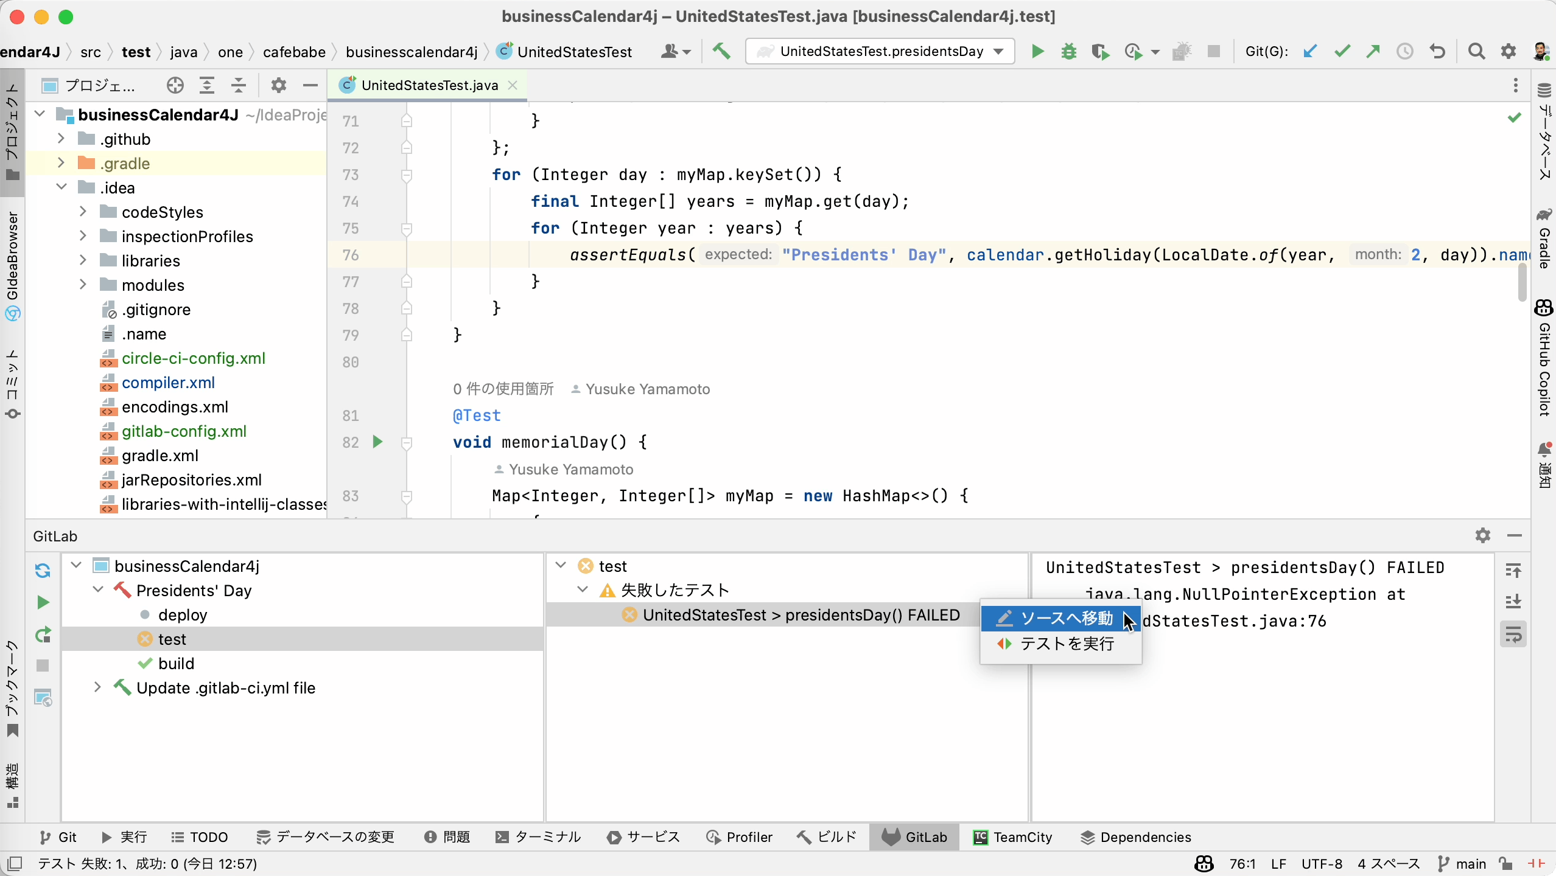
Task: Choose Jump to Source menu item
Action: point(1060,618)
